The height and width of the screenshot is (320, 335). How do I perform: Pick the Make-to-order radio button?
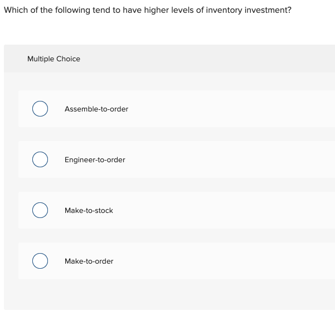click(x=40, y=261)
